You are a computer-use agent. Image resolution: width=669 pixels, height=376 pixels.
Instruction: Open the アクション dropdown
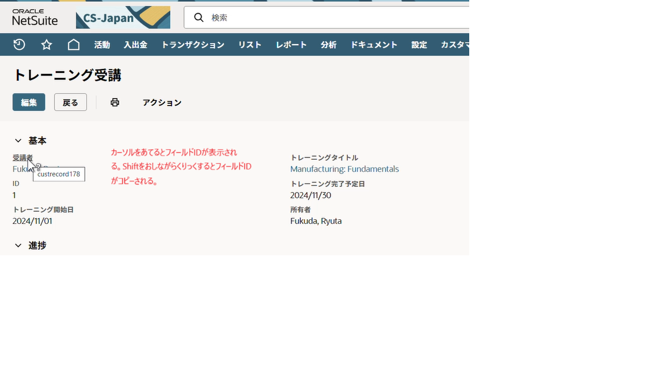(x=162, y=102)
